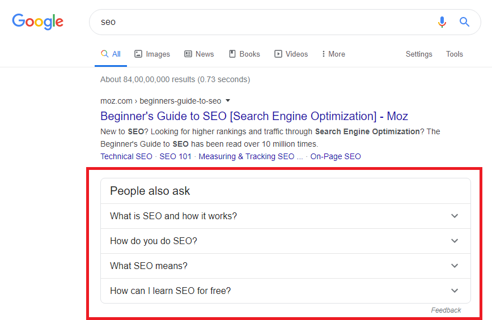Expand How can I learn SEO for free
Image resolution: width=492 pixels, height=320 pixels.
pos(286,291)
